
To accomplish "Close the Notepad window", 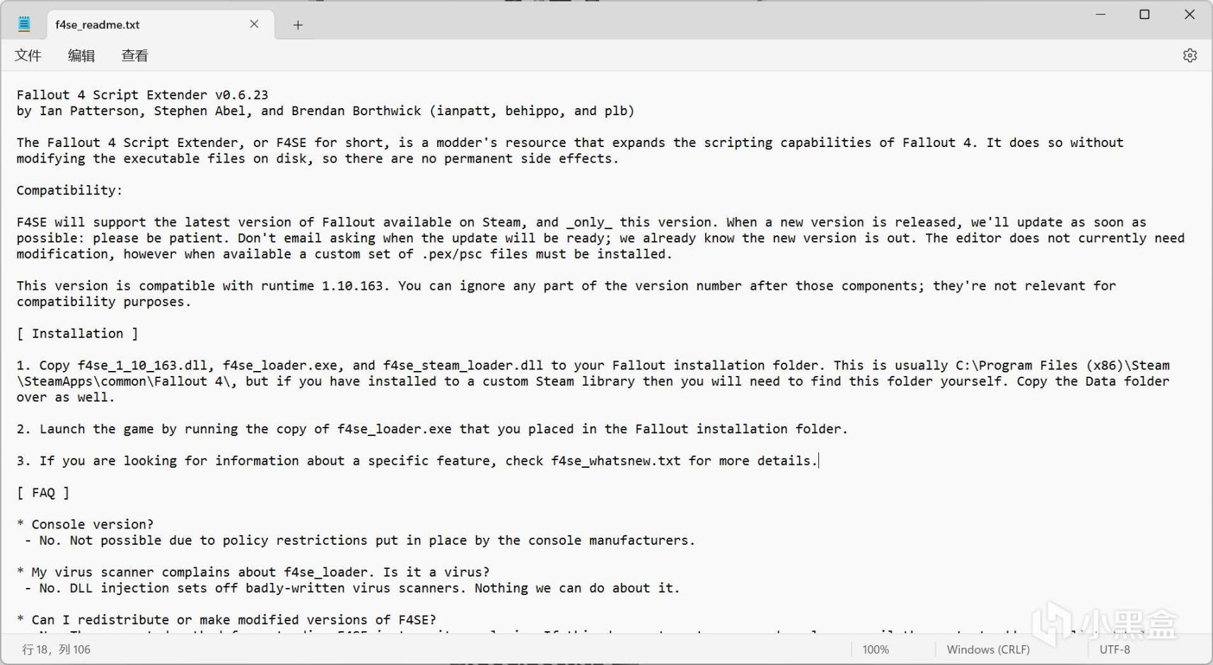I will [1190, 14].
